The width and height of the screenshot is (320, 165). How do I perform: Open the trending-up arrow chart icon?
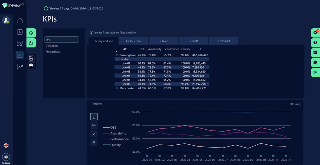[x=20, y=67]
